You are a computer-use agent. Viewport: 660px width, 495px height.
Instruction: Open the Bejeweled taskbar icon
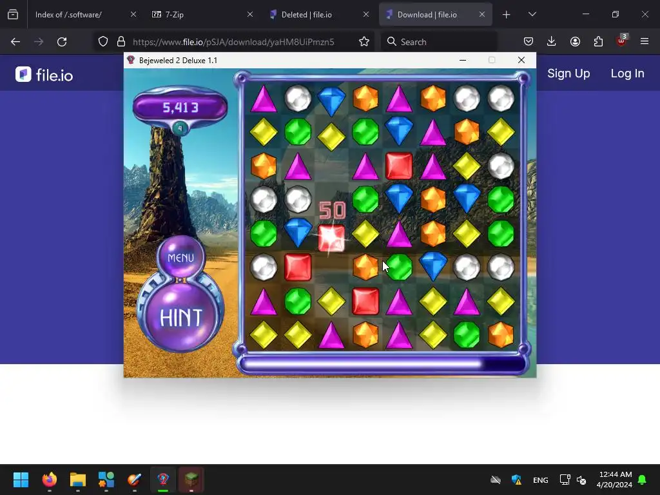(x=163, y=480)
